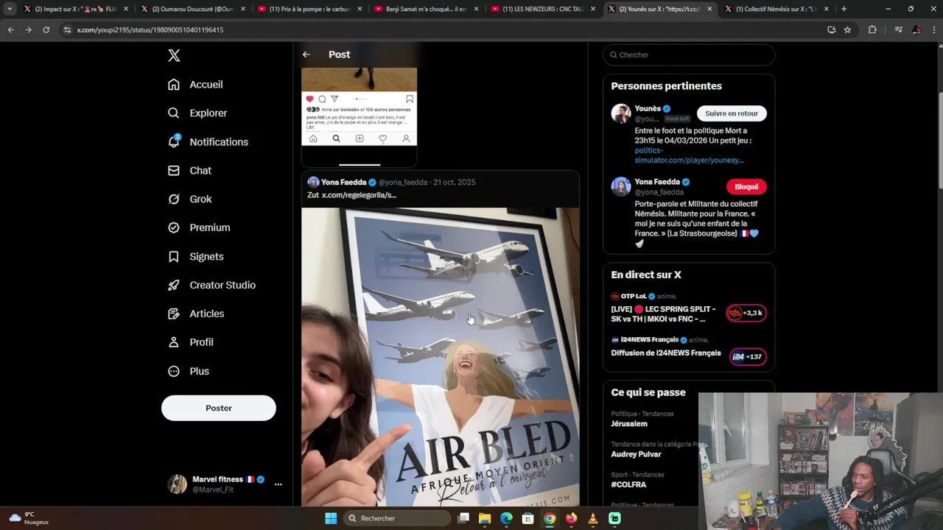Open the Windows Start menu
This screenshot has width=943, height=530.
tap(331, 518)
